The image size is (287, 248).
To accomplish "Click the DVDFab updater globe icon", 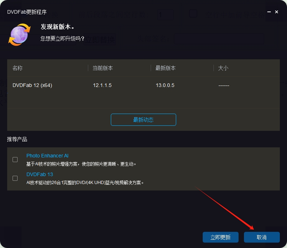I will 19,35.
